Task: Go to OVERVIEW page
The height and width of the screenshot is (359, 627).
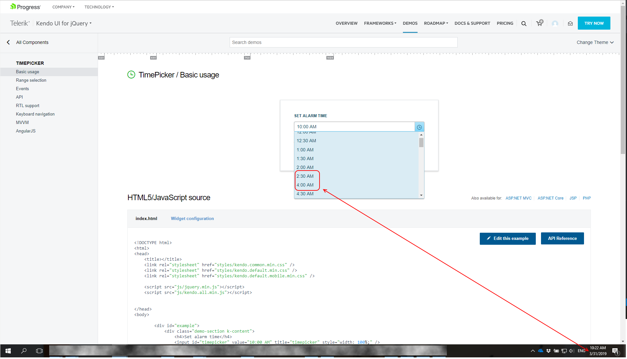Action: pyautogui.click(x=347, y=23)
